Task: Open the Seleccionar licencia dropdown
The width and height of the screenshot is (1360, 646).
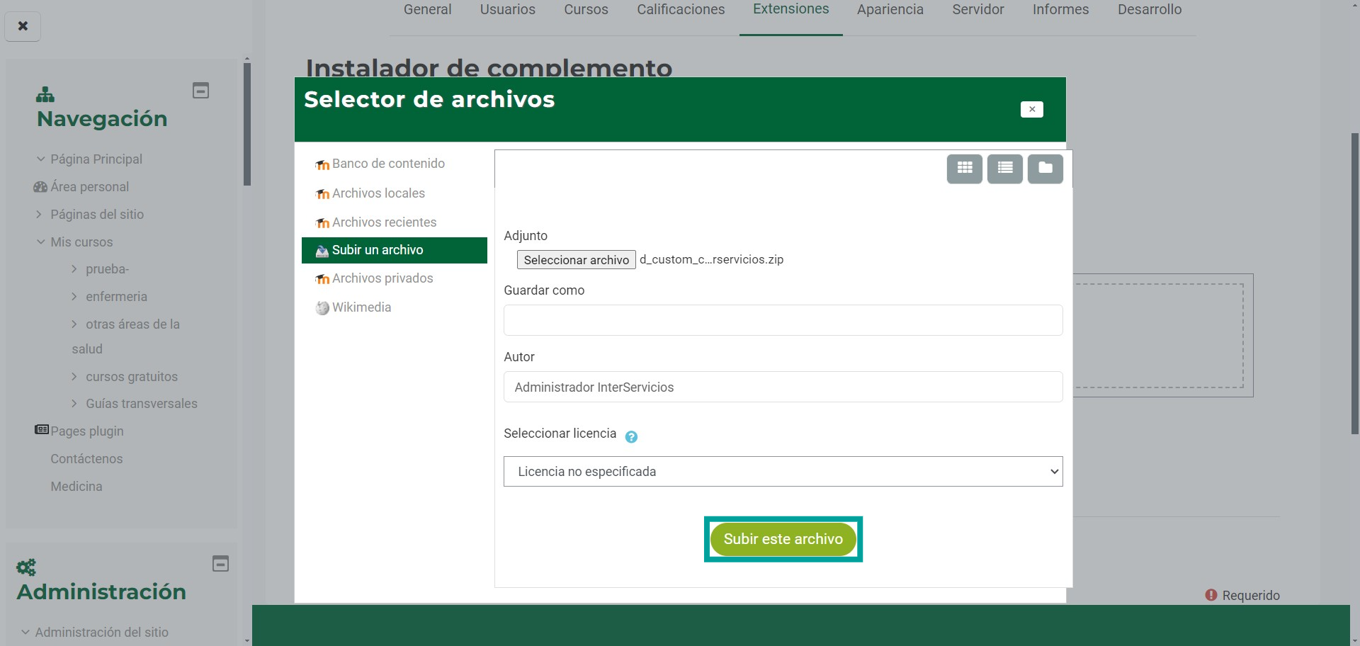Action: 783,472
